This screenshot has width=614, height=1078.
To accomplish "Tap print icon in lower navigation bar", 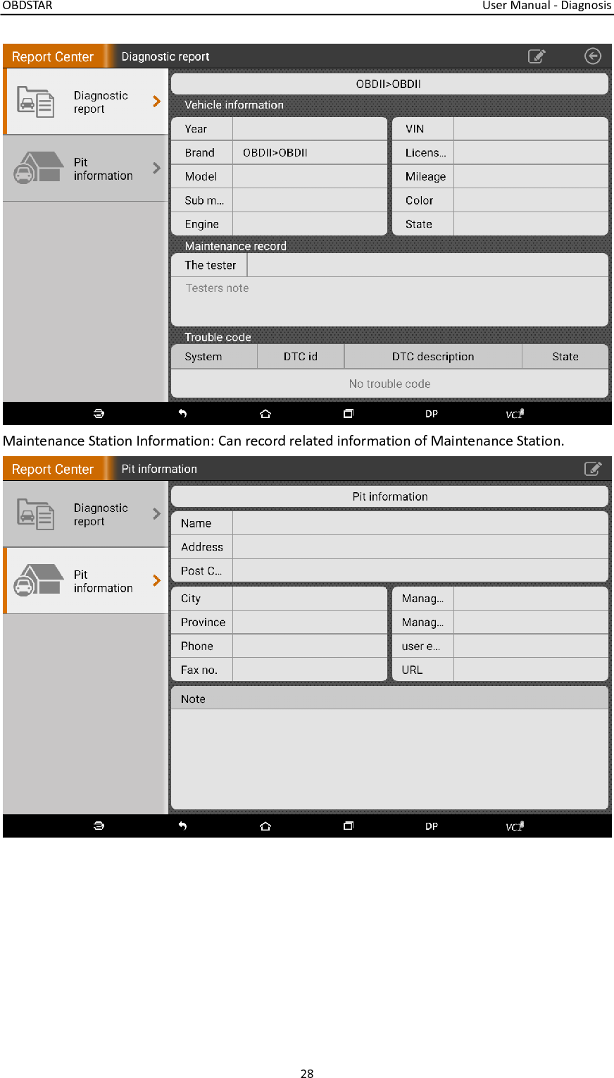I will tap(99, 826).
